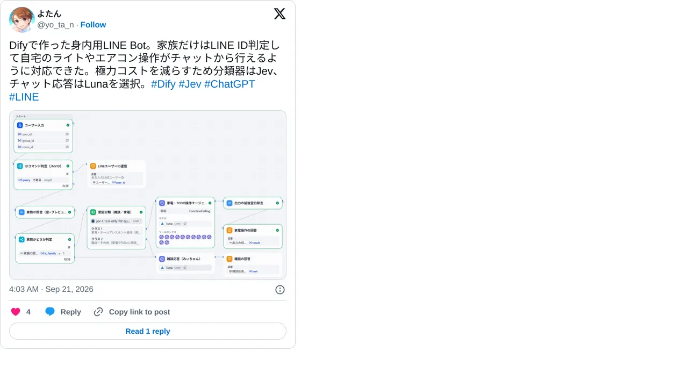The image size is (688, 387).
Task: Open よたん profile avatar
Action: pos(22,20)
